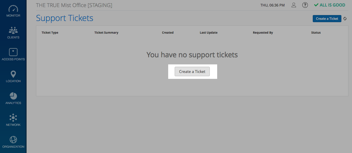
Task: Open the Monitor gauge icon
Action: (x=13, y=9)
